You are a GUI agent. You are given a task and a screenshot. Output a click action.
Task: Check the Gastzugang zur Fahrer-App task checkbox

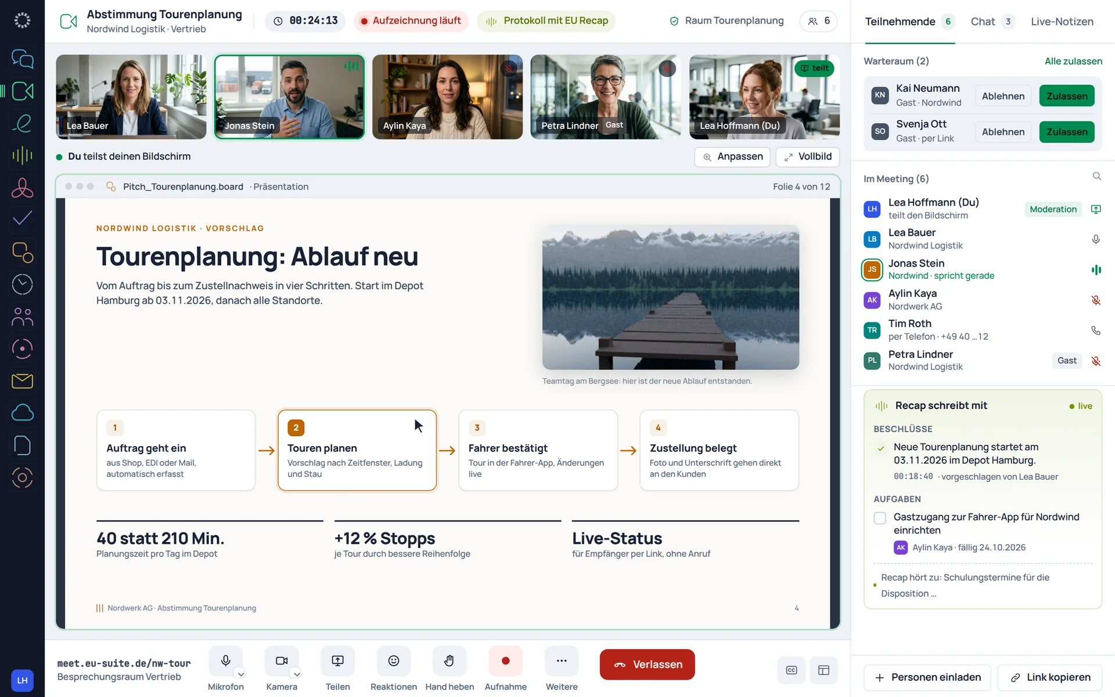pos(880,518)
